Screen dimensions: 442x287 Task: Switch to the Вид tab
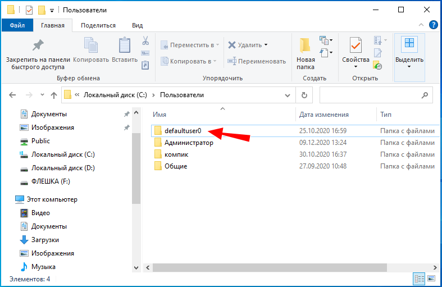pyautogui.click(x=137, y=25)
